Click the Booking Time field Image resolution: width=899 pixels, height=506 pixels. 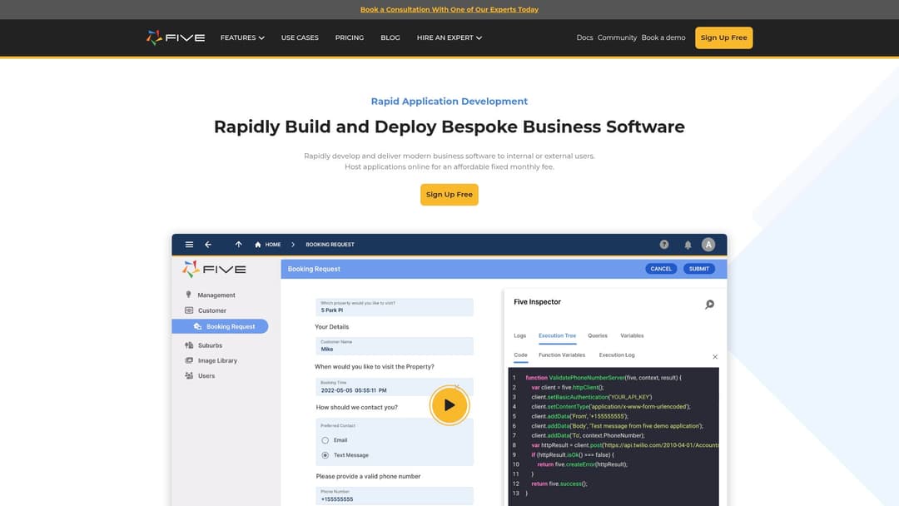(x=395, y=387)
